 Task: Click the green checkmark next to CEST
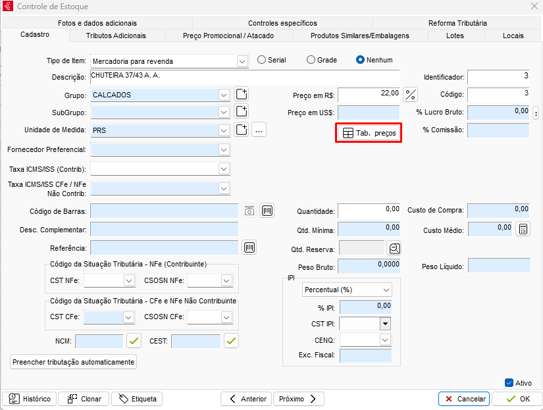tap(231, 341)
